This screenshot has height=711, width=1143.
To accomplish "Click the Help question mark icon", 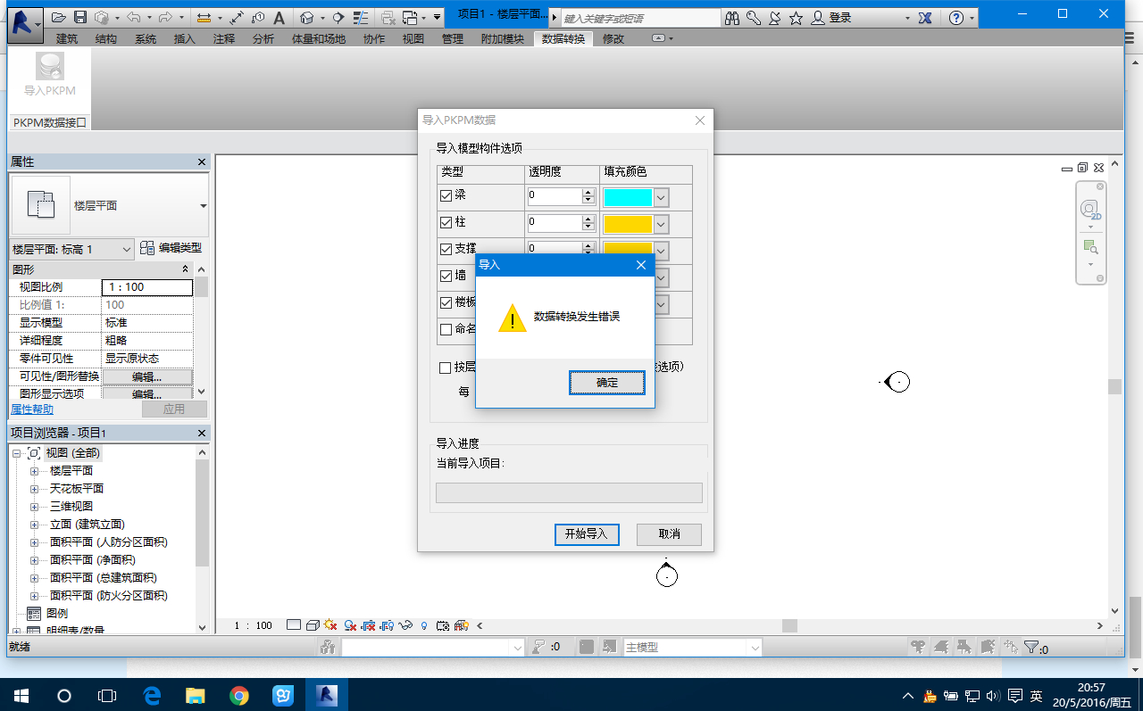I will [x=955, y=18].
